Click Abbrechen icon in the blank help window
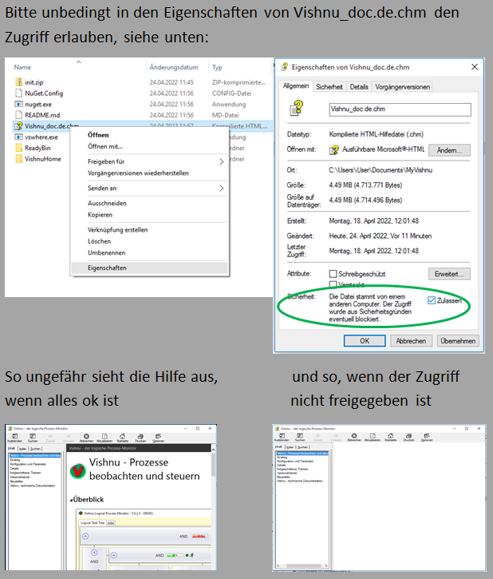The height and width of the screenshot is (579, 493). point(354,436)
